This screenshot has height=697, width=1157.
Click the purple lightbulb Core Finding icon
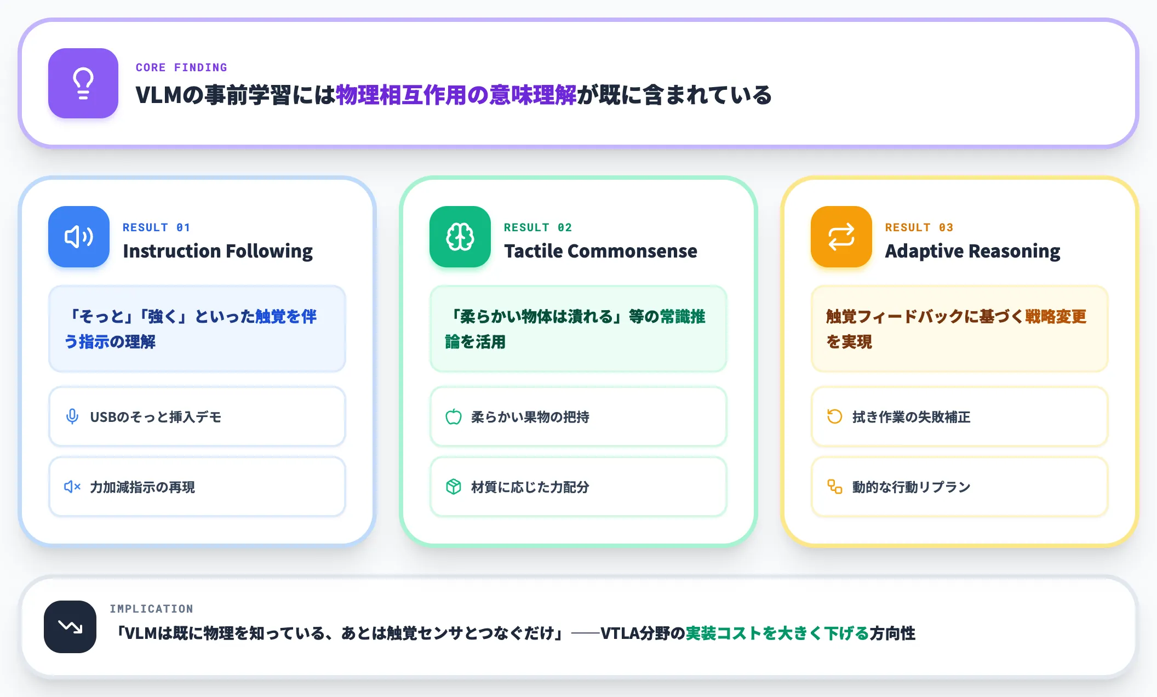click(83, 83)
